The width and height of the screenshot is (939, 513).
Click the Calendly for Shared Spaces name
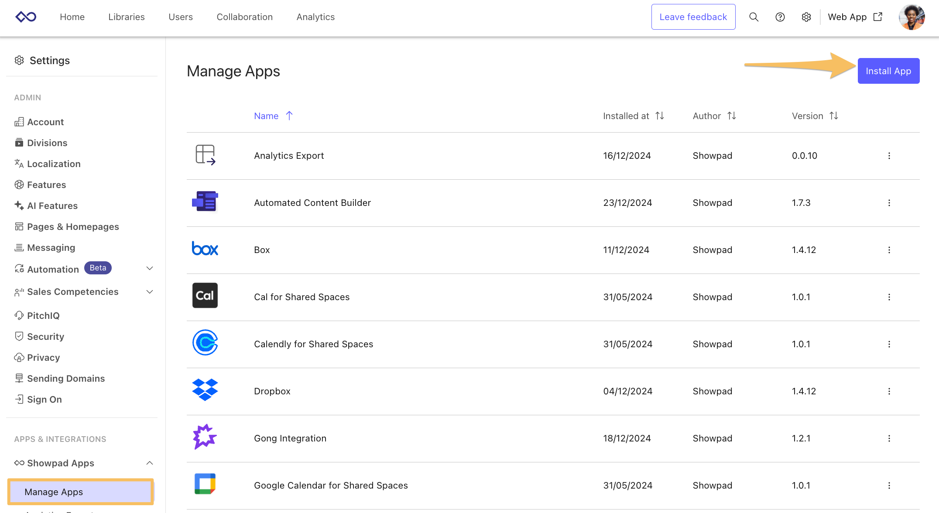pyautogui.click(x=313, y=344)
